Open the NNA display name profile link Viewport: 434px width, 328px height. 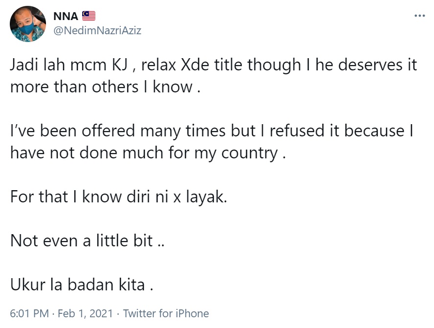(x=66, y=16)
